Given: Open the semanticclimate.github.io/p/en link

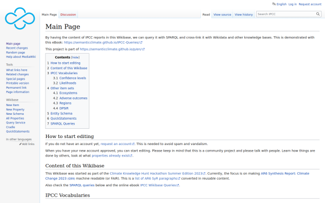Looking at the screenshot, I should pyautogui.click(x=112, y=49).
